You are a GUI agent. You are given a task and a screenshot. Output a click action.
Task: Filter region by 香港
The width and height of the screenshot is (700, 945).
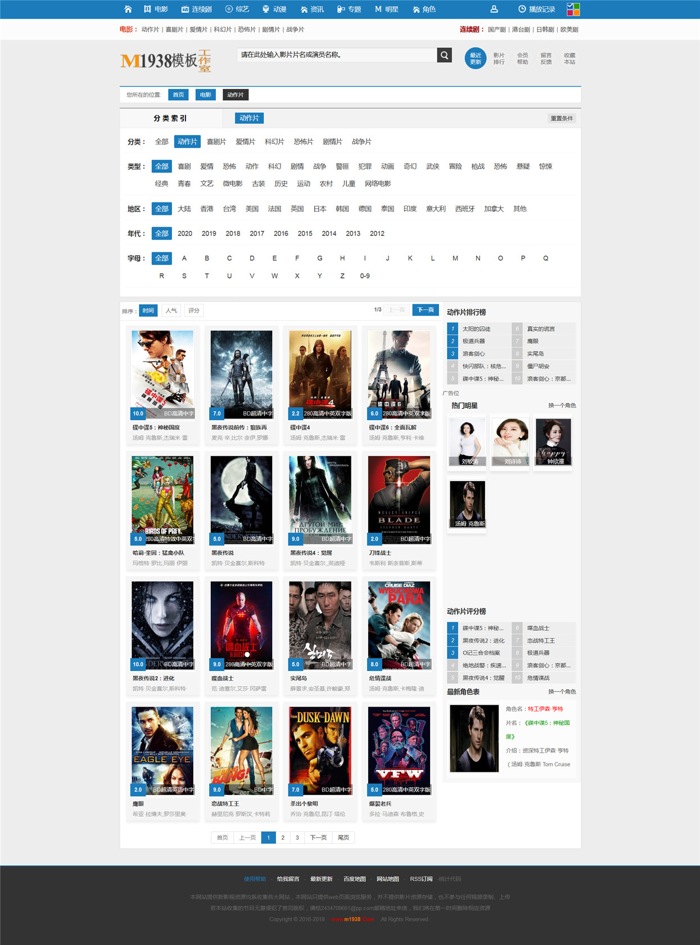point(207,209)
